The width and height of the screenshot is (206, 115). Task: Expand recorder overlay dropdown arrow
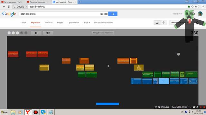click(x=191, y=107)
